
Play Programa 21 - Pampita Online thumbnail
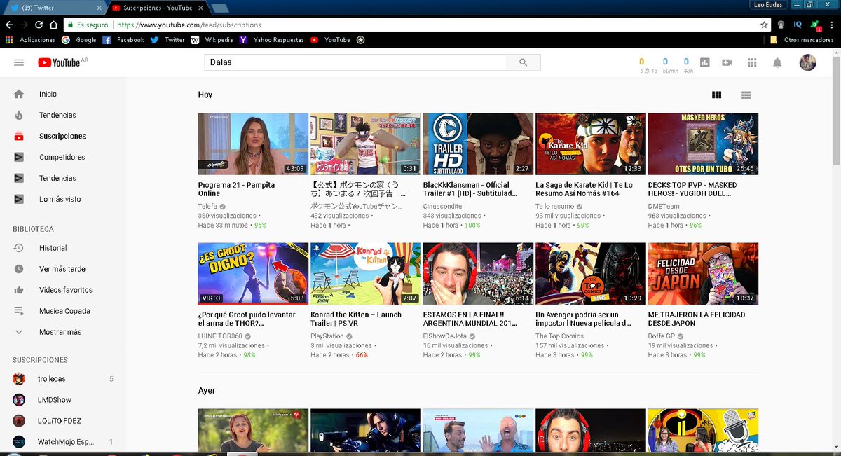253,144
